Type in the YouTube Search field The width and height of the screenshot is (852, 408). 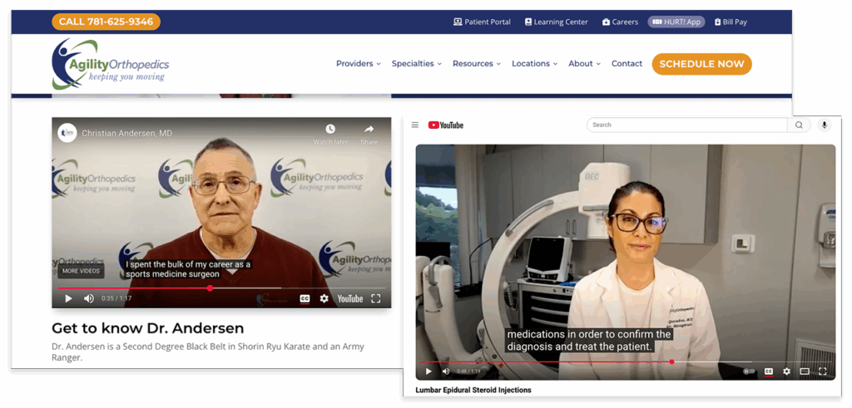686,125
